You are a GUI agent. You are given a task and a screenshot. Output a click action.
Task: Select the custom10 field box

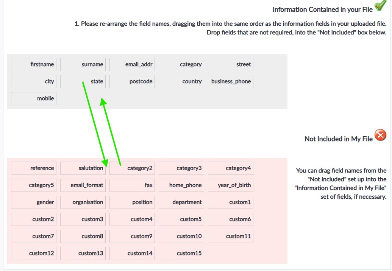[181, 236]
